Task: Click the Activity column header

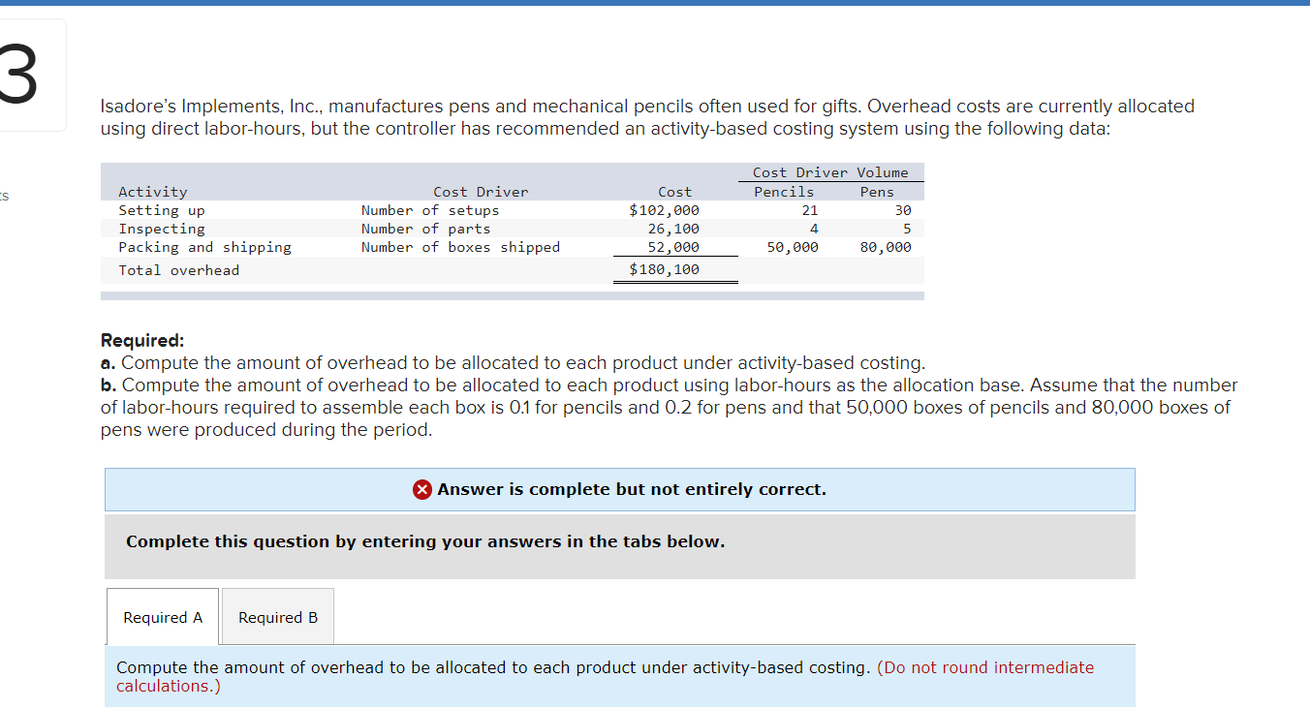Action: click(153, 192)
